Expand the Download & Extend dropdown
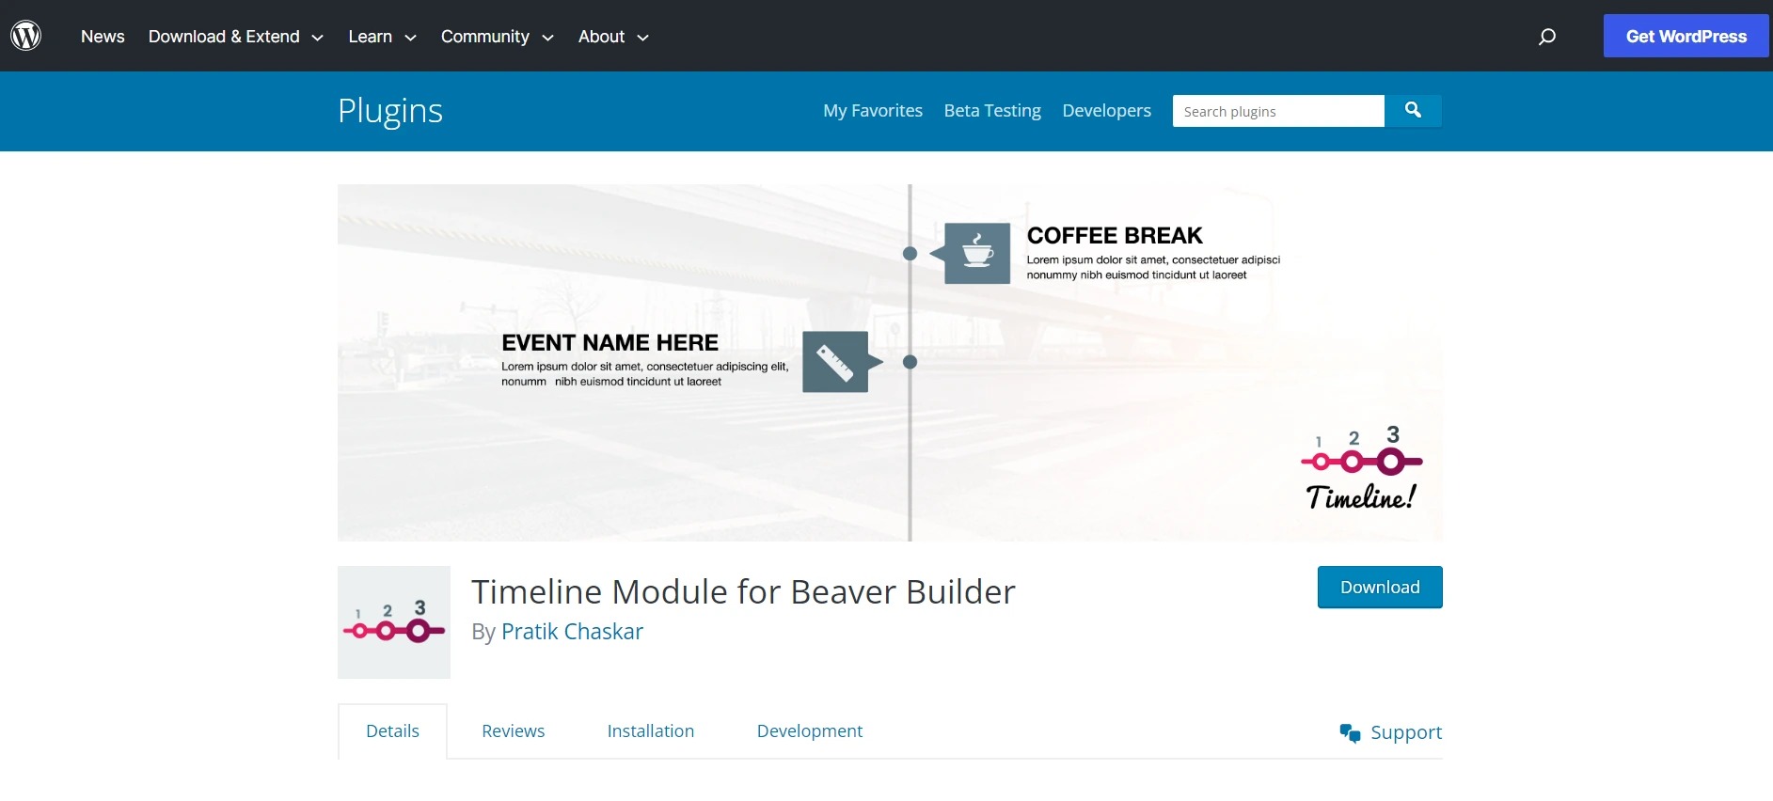 [235, 37]
